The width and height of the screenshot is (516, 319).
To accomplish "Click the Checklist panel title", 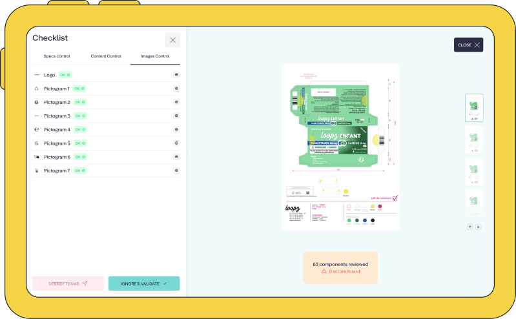I will tap(50, 38).
